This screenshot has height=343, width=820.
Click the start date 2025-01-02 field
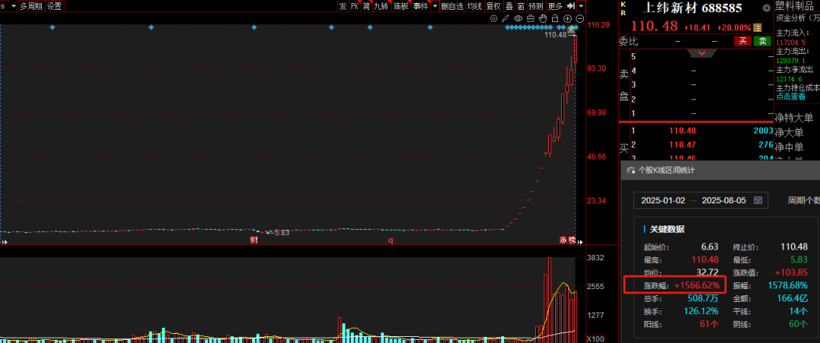[x=663, y=200]
